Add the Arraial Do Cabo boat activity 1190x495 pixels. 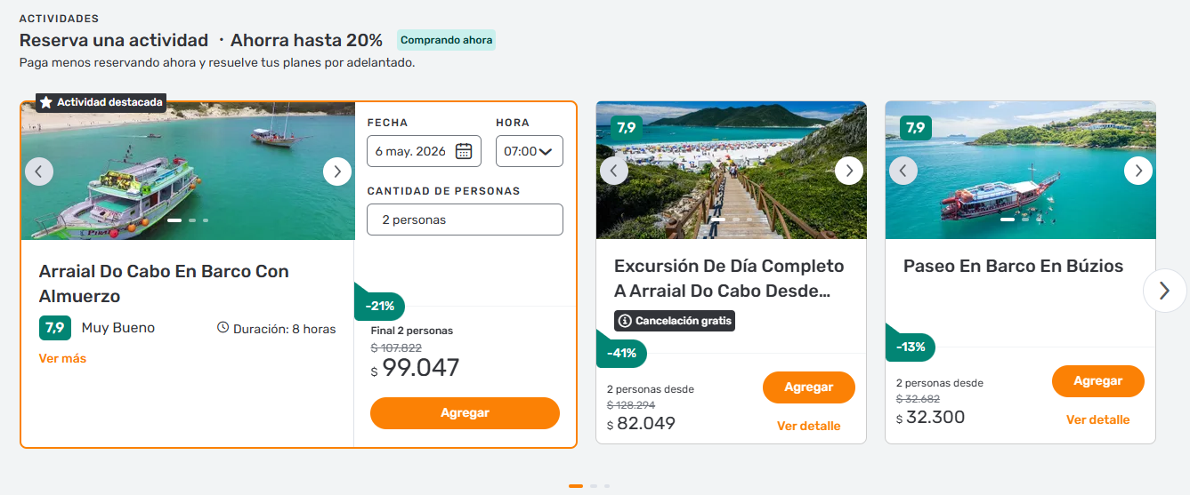(465, 413)
